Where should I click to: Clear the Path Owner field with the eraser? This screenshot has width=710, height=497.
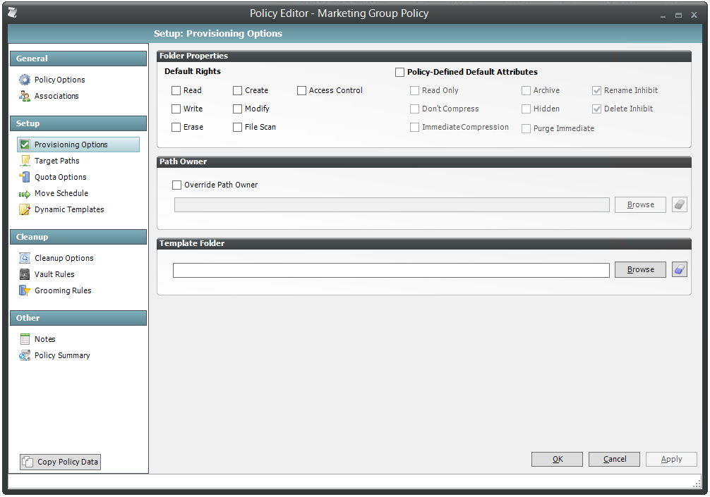point(679,204)
